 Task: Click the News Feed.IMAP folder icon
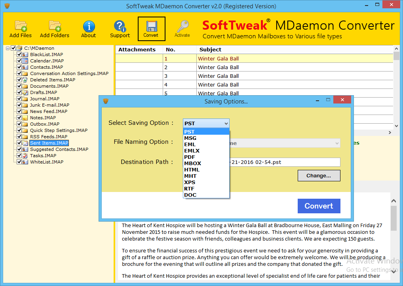pos(25,111)
